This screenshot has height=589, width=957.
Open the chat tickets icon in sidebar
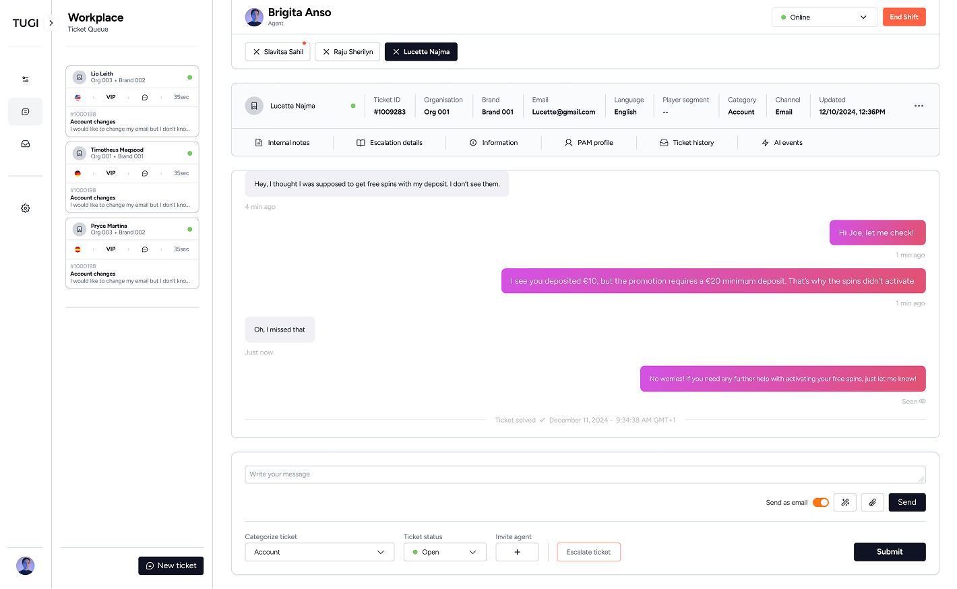[26, 112]
